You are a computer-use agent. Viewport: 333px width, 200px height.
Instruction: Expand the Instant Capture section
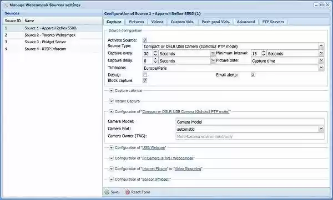coord(111,101)
